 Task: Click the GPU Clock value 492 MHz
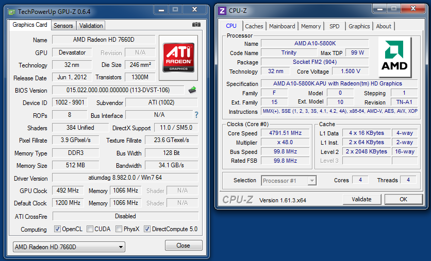(x=68, y=190)
